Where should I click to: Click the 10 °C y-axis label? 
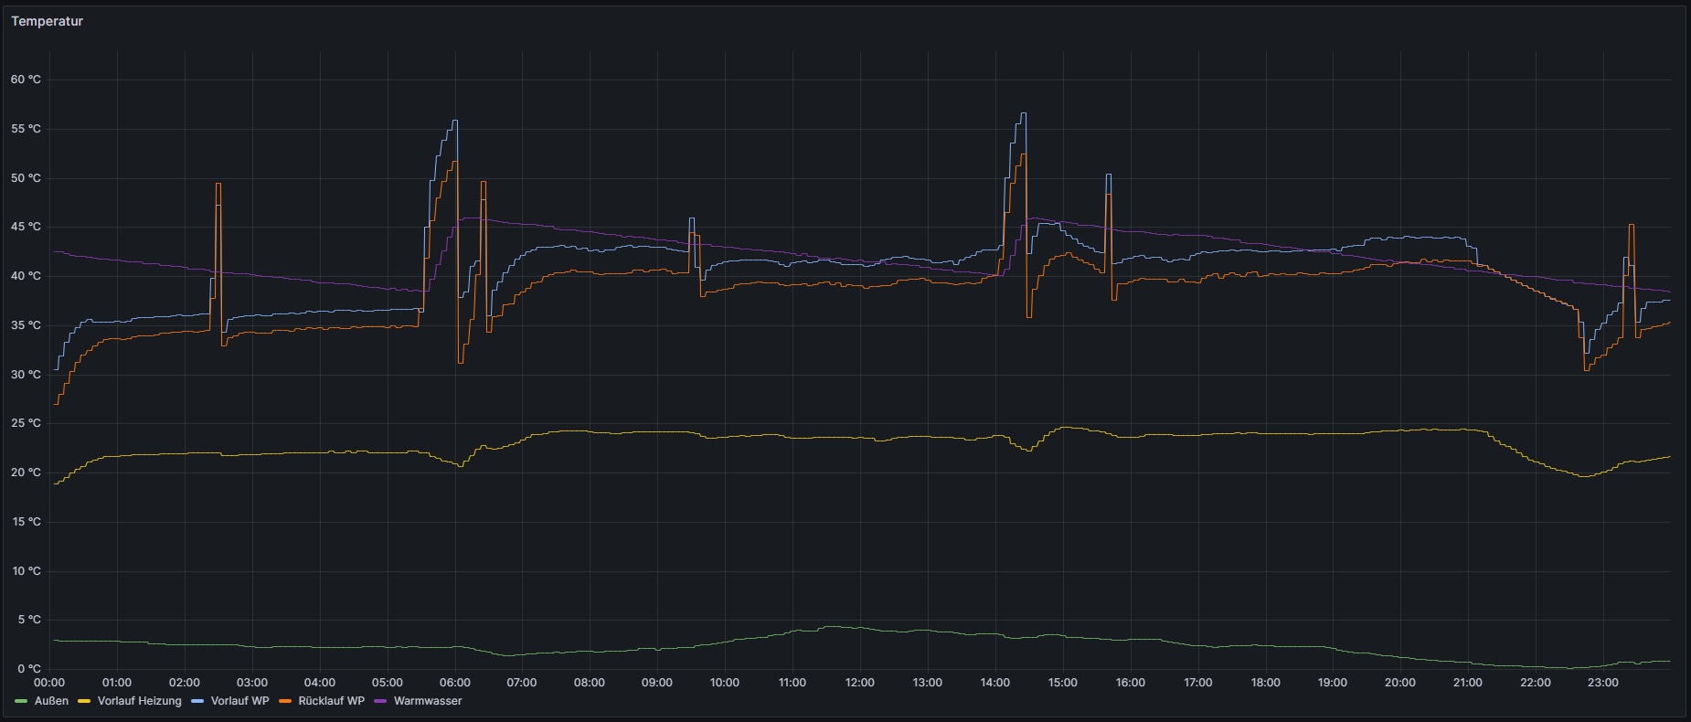[x=26, y=571]
